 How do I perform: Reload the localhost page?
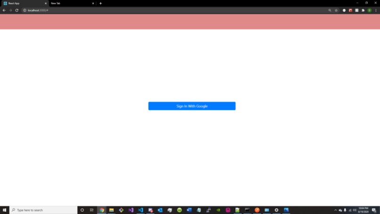click(x=17, y=10)
